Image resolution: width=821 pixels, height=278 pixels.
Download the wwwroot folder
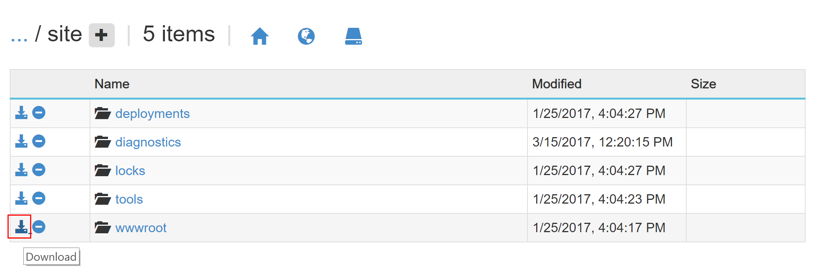(21, 227)
